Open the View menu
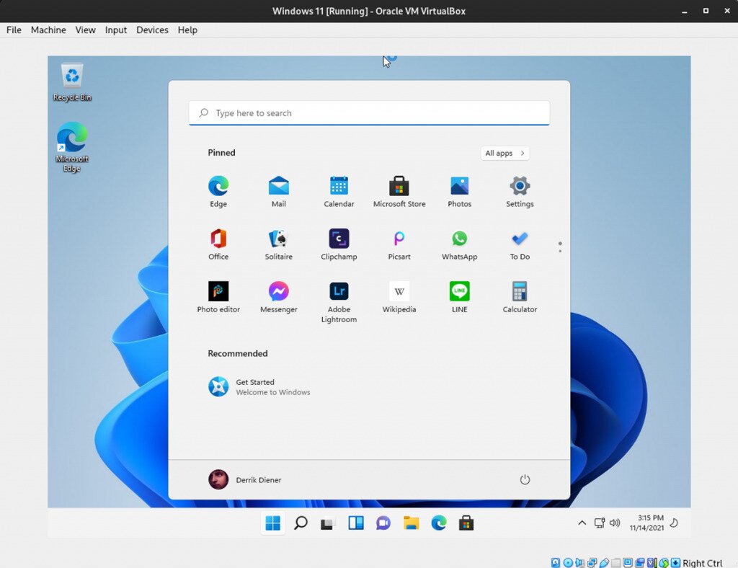 tap(85, 30)
